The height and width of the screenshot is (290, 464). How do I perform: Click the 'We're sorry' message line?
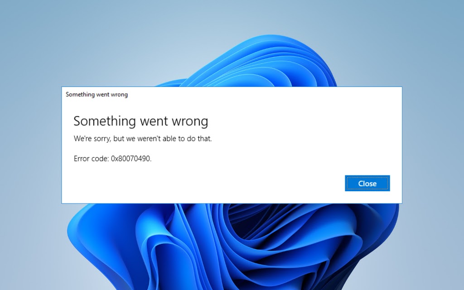point(143,139)
